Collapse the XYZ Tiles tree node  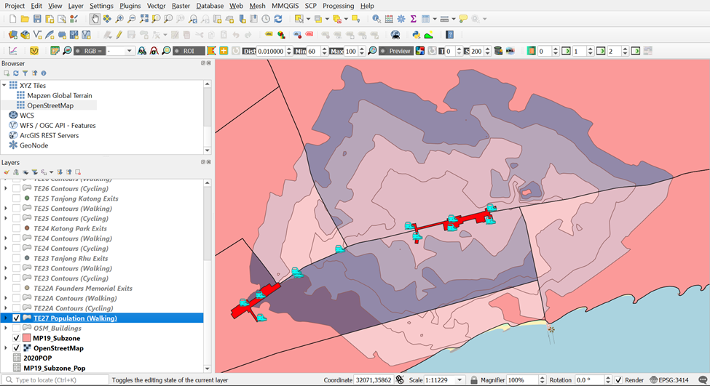(5, 86)
